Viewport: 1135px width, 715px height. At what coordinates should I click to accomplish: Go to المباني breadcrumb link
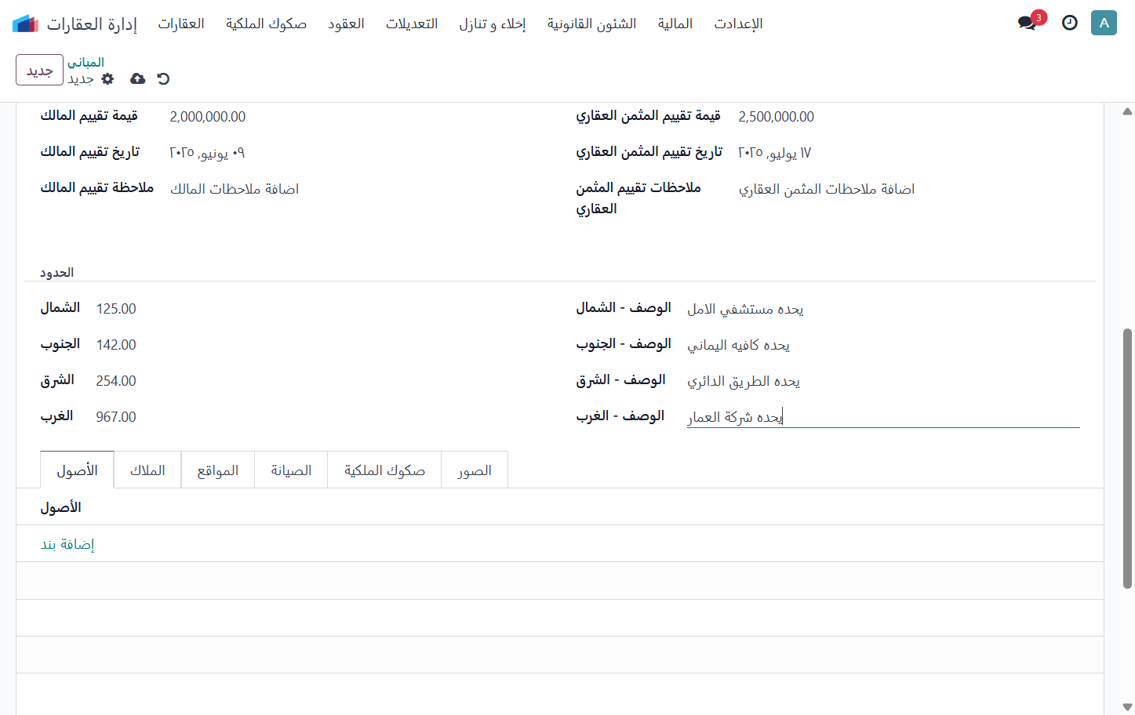pos(85,62)
